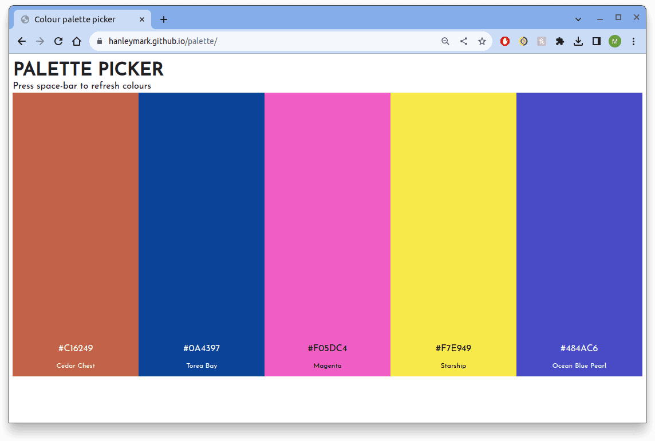Go back to the previous page
655x441 pixels.
click(22, 41)
